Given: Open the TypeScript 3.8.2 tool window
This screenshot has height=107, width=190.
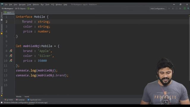Looking at the screenshot, I should coord(34,100).
